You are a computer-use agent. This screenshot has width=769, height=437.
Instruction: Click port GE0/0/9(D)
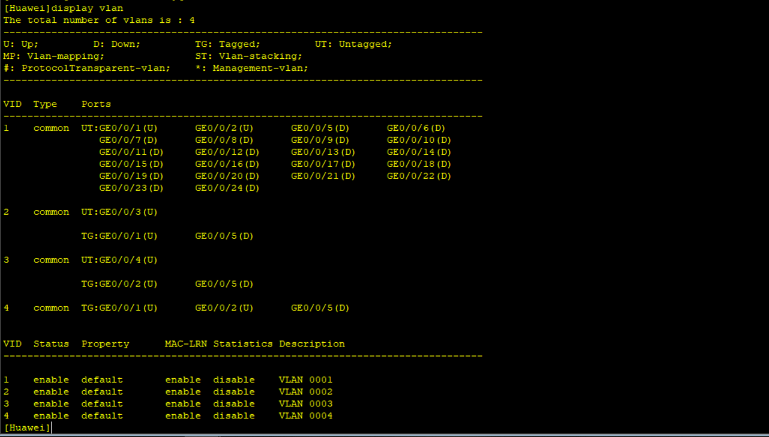[x=320, y=140]
